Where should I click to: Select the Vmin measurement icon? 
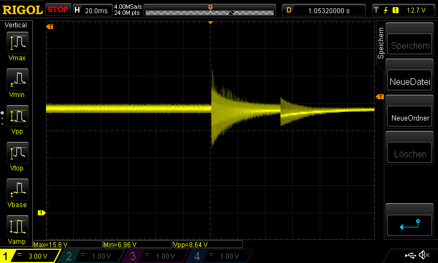(x=16, y=80)
